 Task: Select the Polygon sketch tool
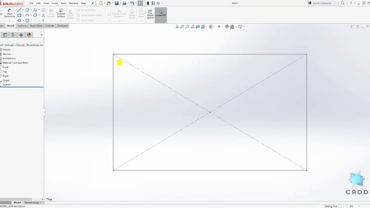tap(27, 20)
